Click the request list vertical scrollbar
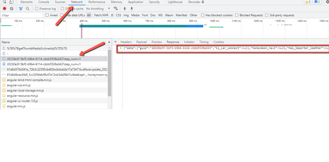Viewport: 329px width, 162px height. (x=109, y=73)
